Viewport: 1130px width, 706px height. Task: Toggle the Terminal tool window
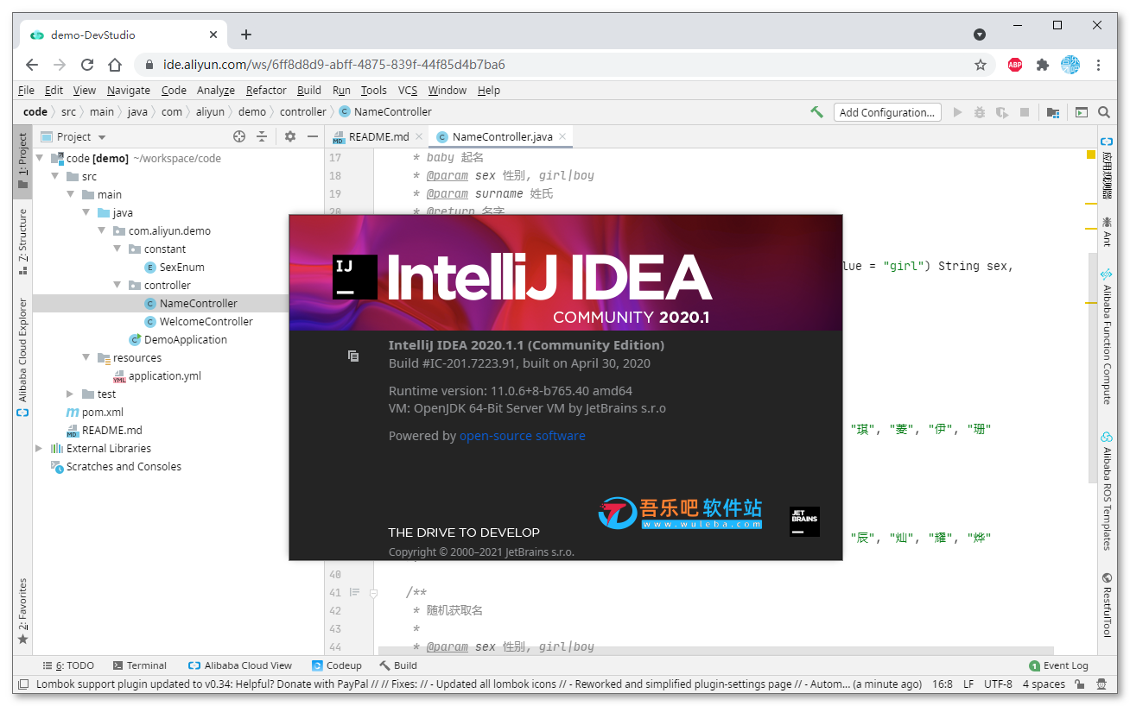(x=140, y=665)
